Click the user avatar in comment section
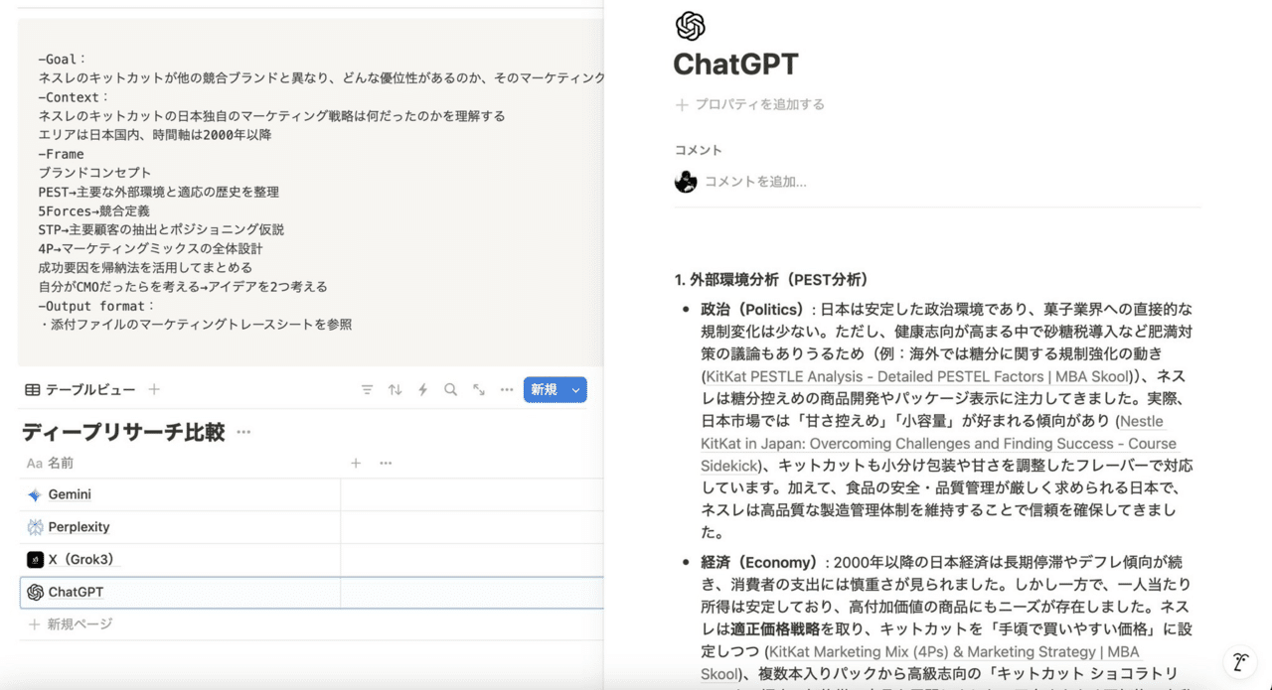This screenshot has height=690, width=1272. coord(686,182)
